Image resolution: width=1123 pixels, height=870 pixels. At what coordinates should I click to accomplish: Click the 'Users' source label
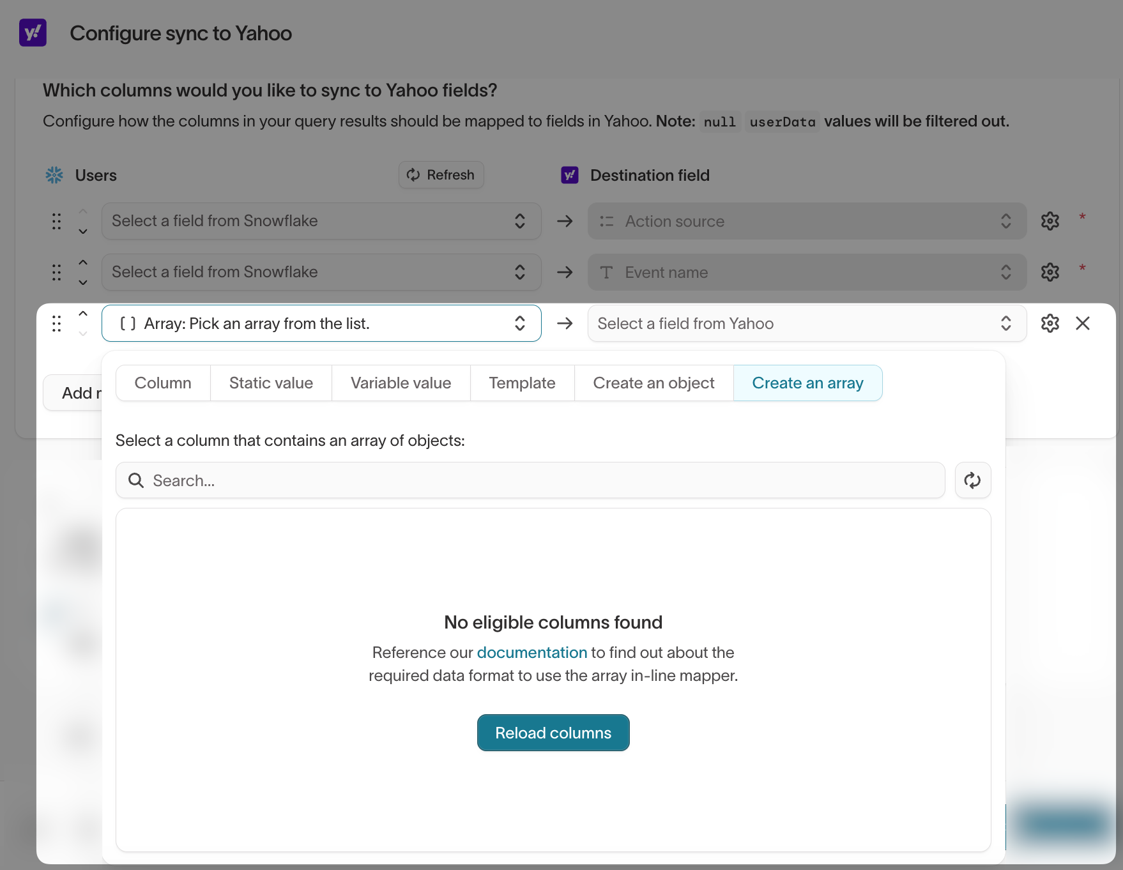(96, 175)
